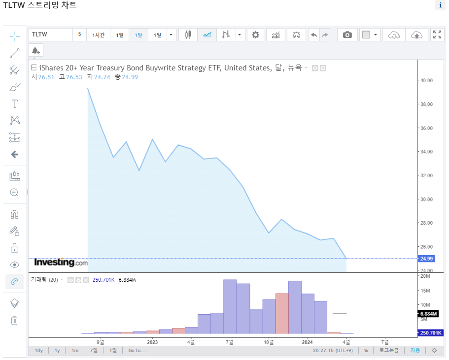Select the crosshair cursor tool
449x360 pixels.
coord(15,36)
